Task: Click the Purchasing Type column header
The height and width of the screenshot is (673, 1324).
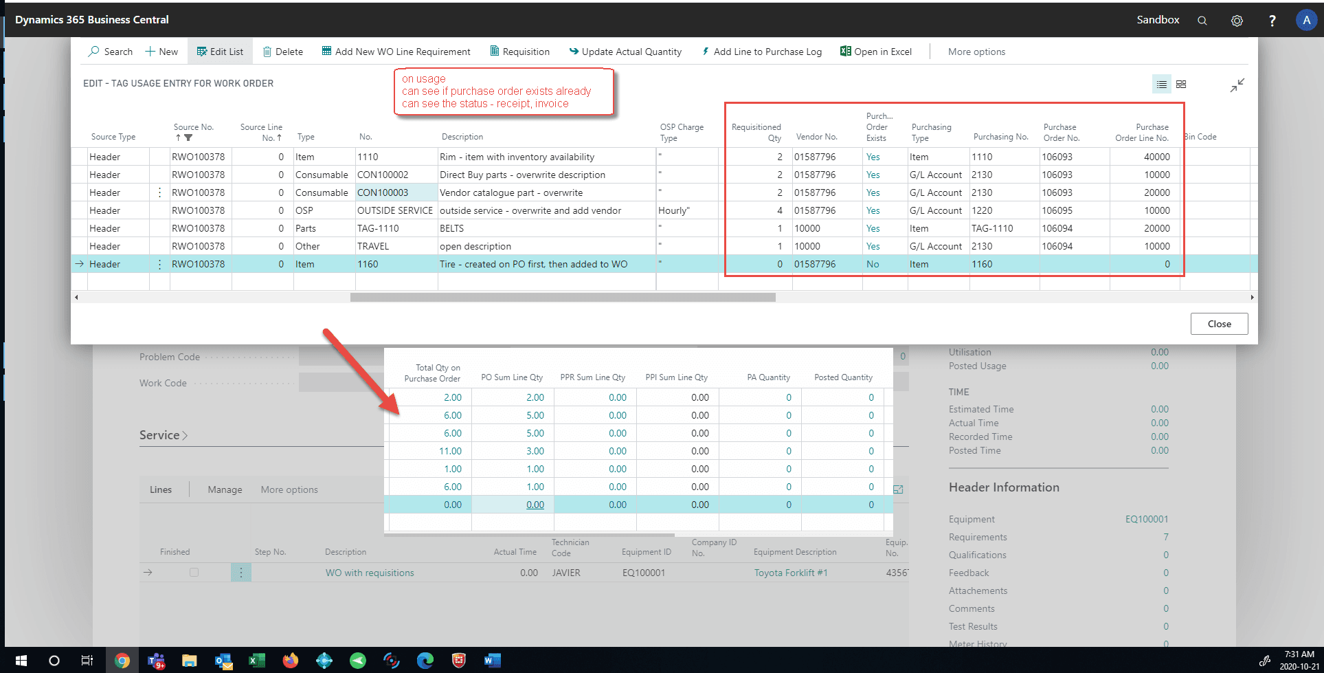Action: [931, 132]
